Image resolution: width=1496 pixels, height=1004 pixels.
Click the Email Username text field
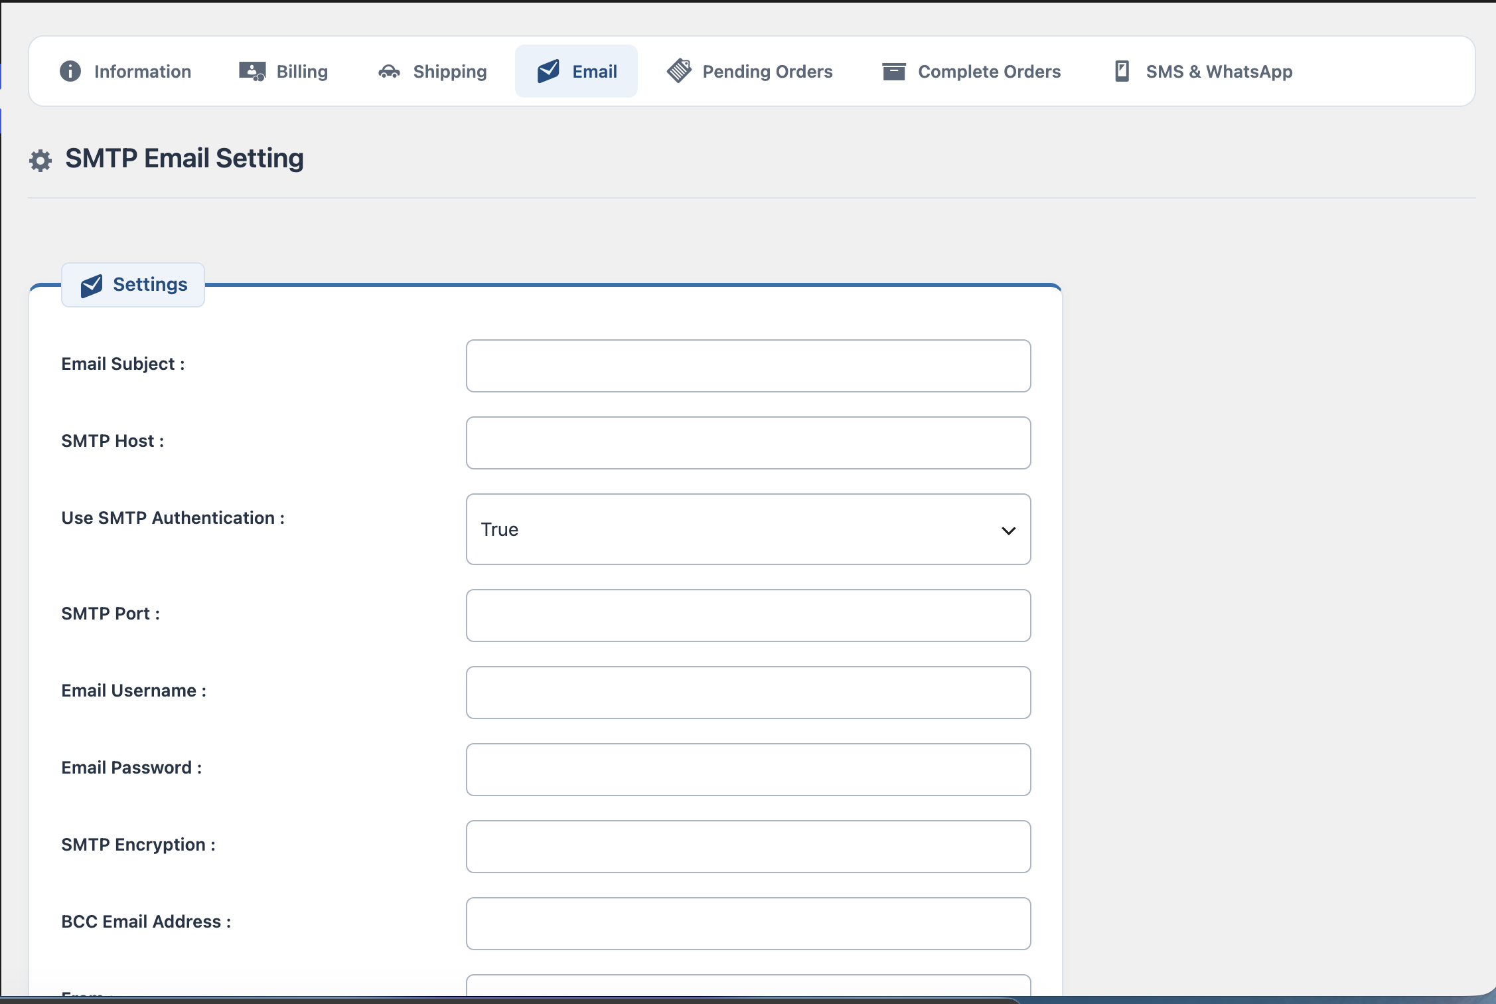pyautogui.click(x=748, y=693)
